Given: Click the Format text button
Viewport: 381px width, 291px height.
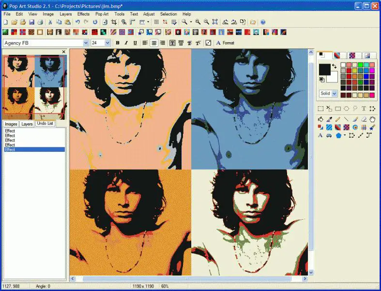Looking at the screenshot, I should (225, 43).
